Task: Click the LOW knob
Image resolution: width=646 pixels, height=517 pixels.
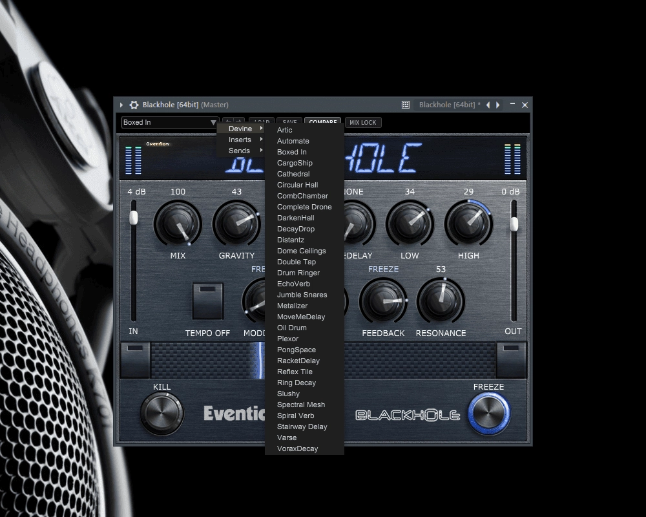Action: coord(410,224)
